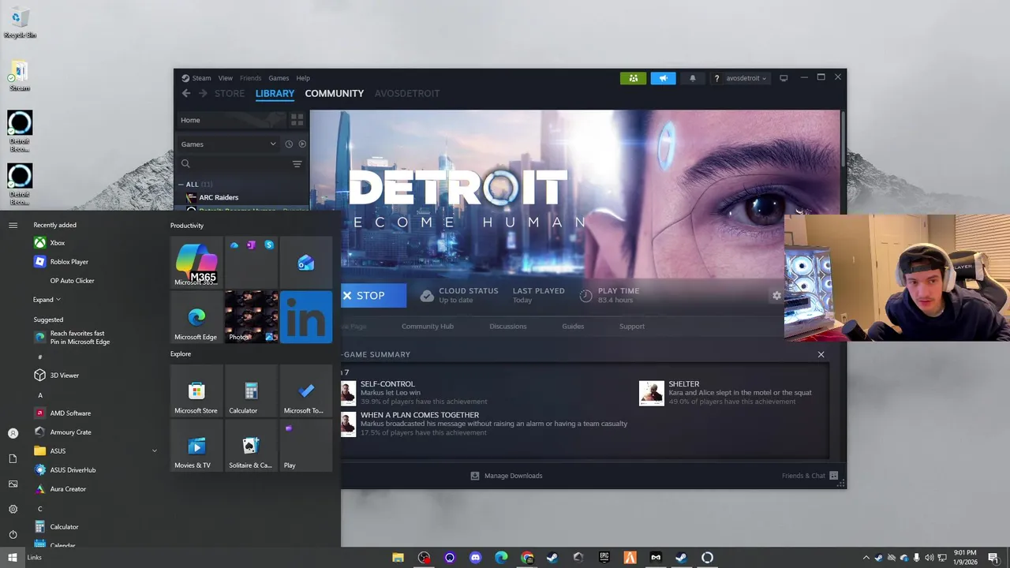Go back with Steam's back arrow
This screenshot has width=1010, height=568.
point(186,93)
